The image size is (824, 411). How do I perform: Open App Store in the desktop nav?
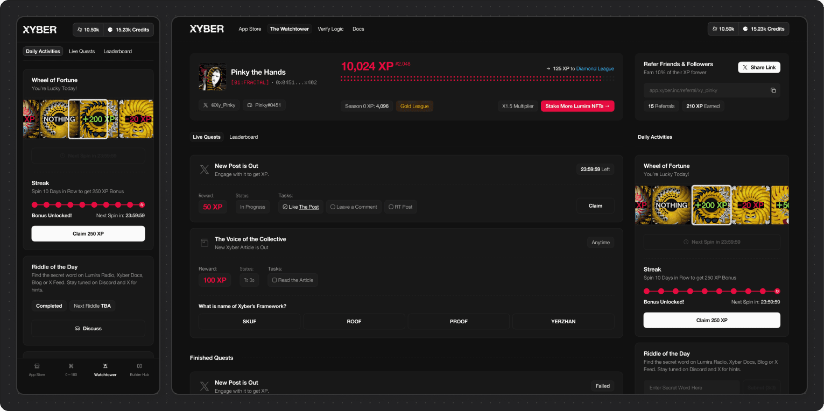250,29
